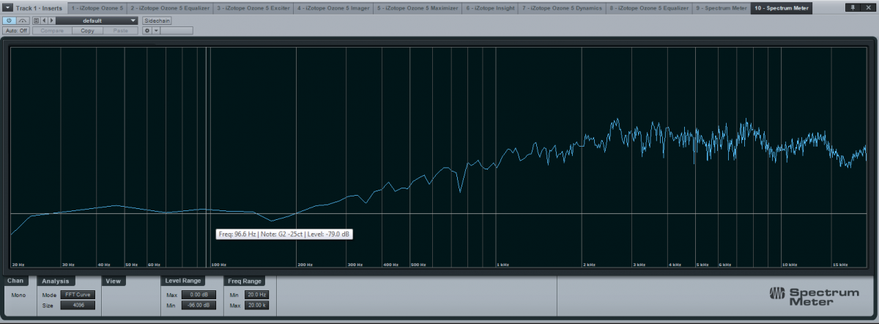Screen dimensions: 879x324
Task: Expand the arrow next to gear icon
Action: click(x=156, y=31)
